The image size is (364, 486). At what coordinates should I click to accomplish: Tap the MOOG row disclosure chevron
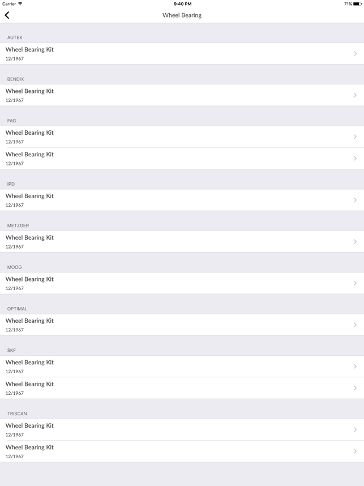[355, 283]
